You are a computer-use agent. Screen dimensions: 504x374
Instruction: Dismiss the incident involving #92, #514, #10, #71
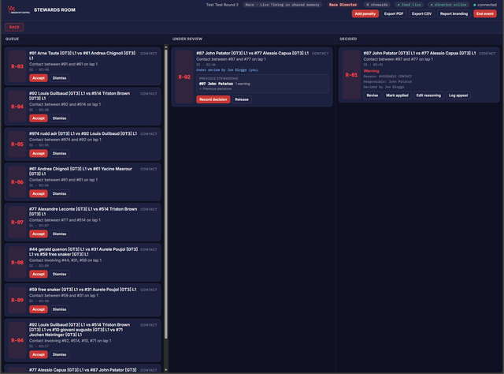click(60, 354)
